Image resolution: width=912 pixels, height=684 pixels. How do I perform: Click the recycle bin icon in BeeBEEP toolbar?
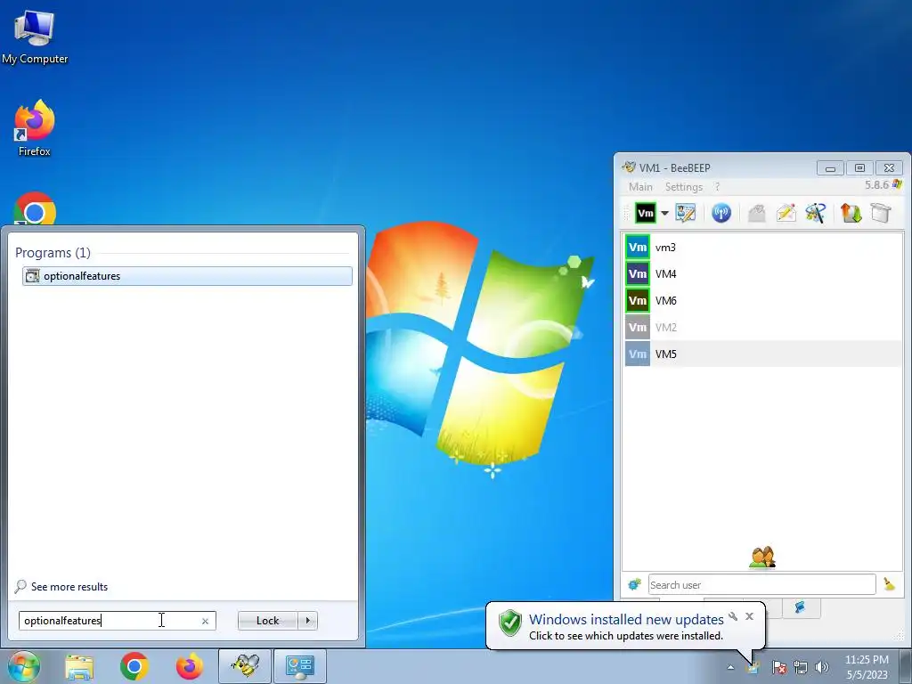click(x=881, y=213)
